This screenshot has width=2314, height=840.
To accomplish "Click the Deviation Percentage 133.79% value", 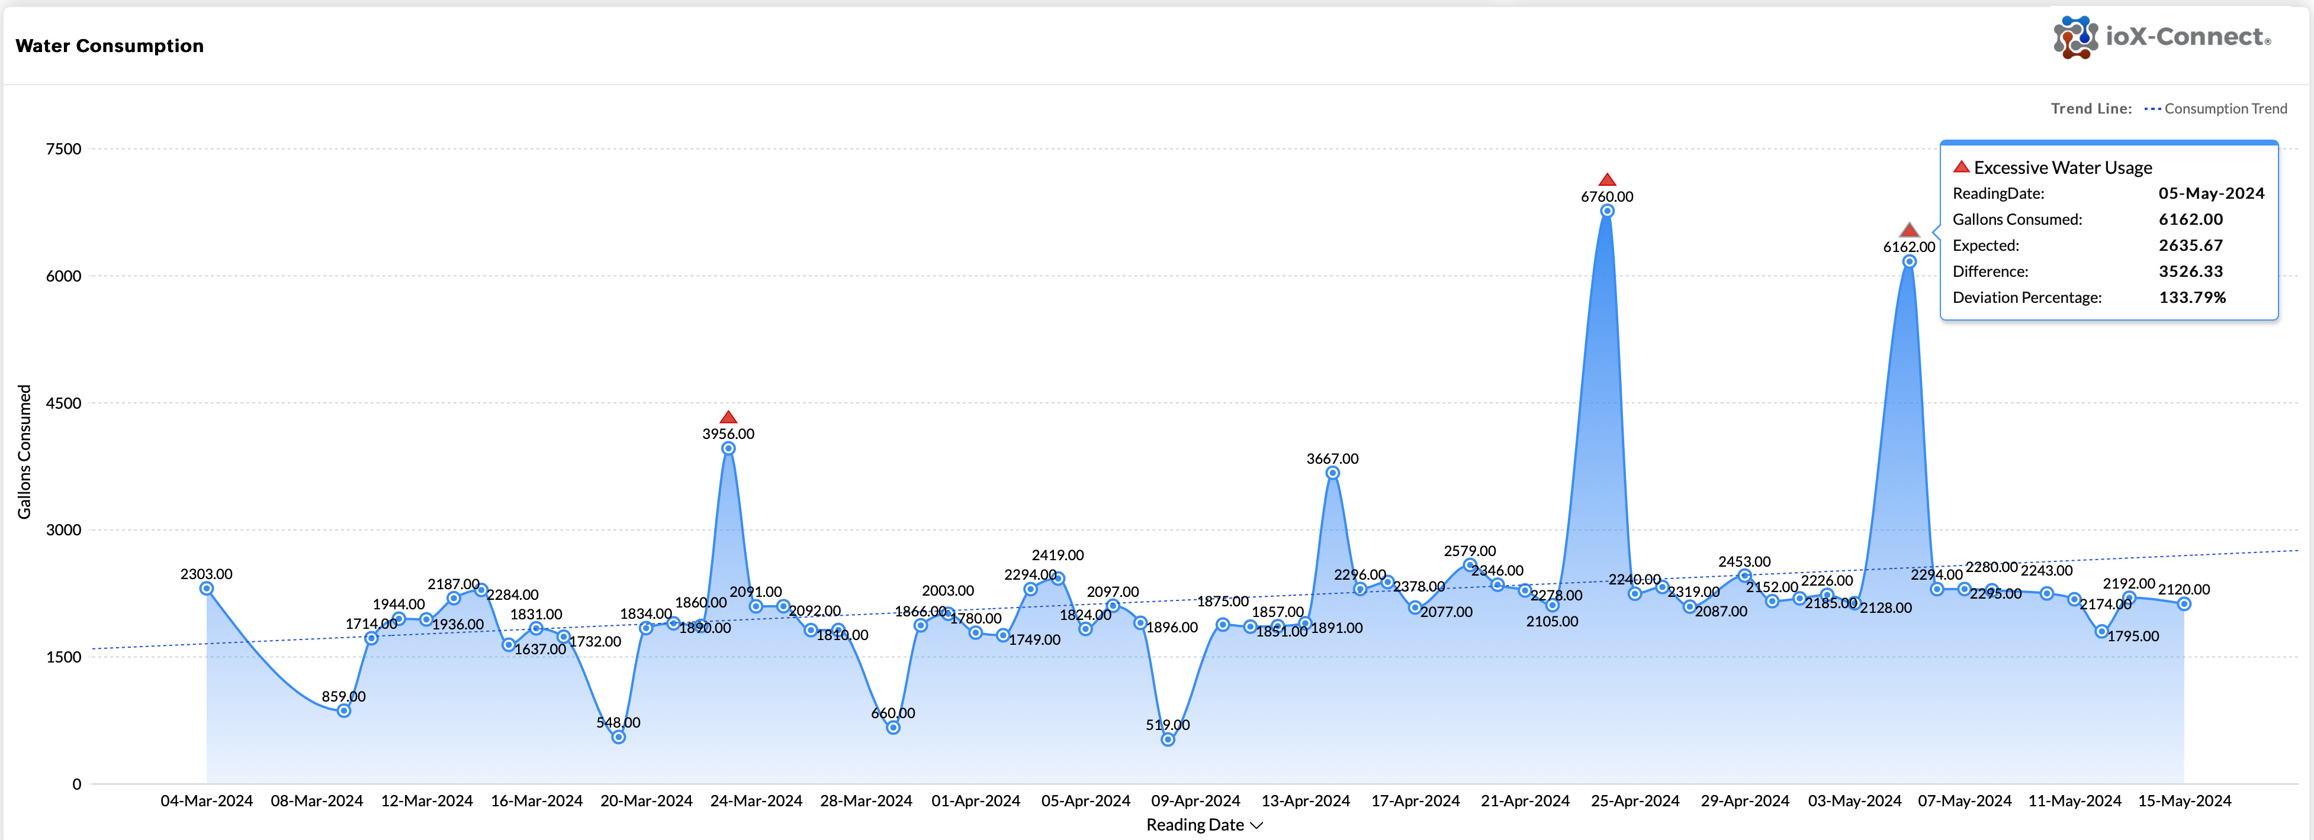I will click(x=2192, y=297).
